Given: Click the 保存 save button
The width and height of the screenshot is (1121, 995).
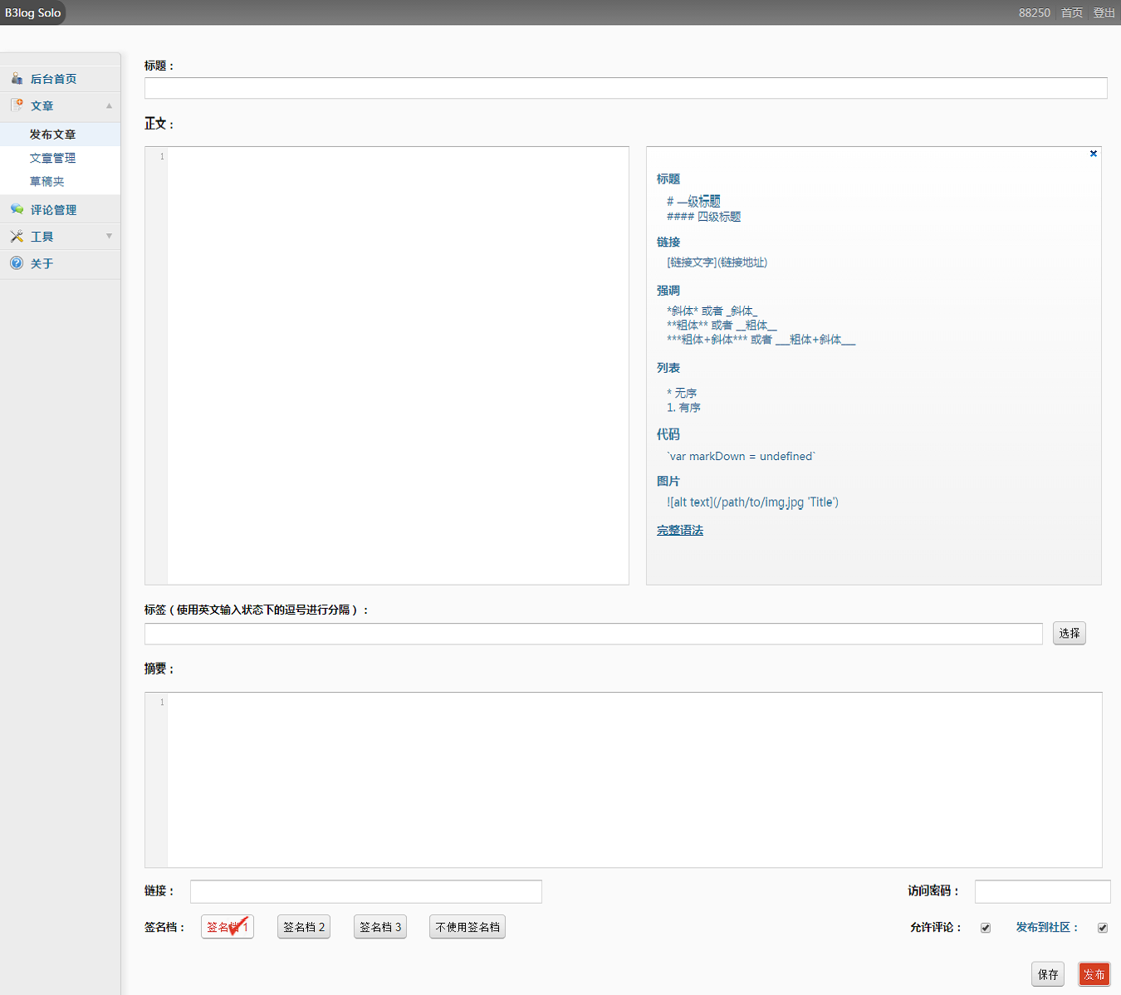Looking at the screenshot, I should click(1048, 974).
